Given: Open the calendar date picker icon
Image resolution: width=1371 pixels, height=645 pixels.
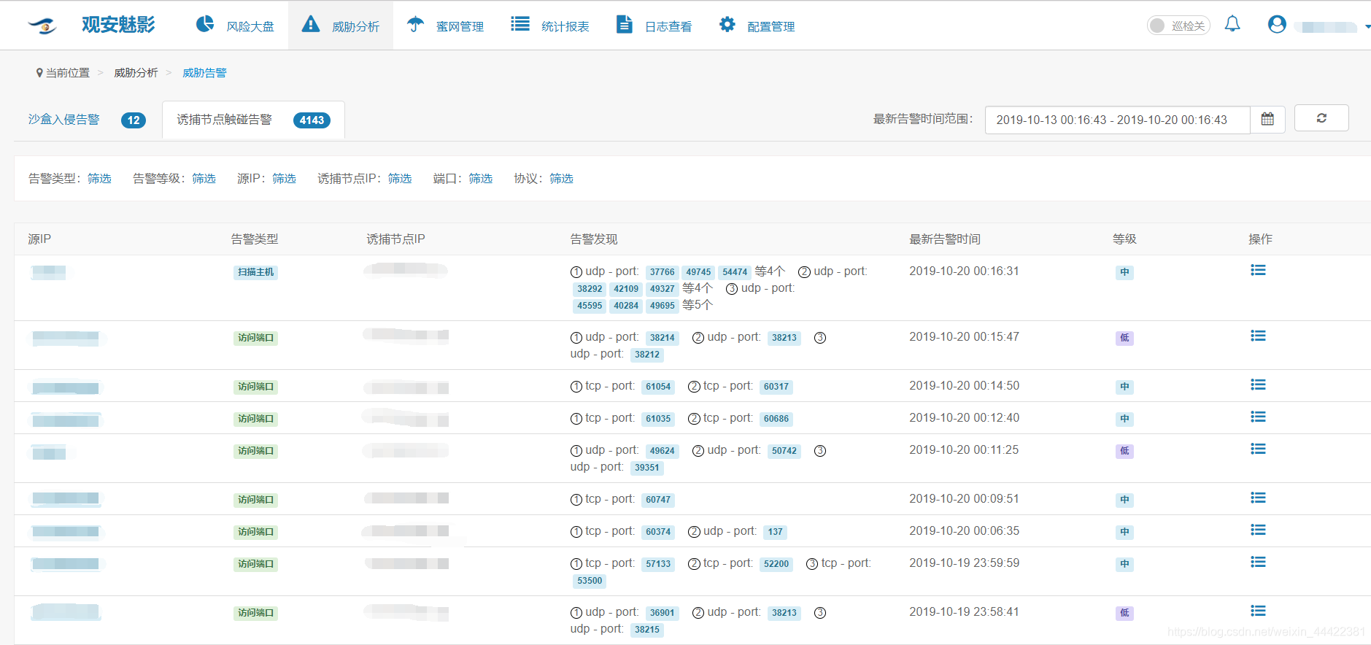Looking at the screenshot, I should (x=1268, y=119).
